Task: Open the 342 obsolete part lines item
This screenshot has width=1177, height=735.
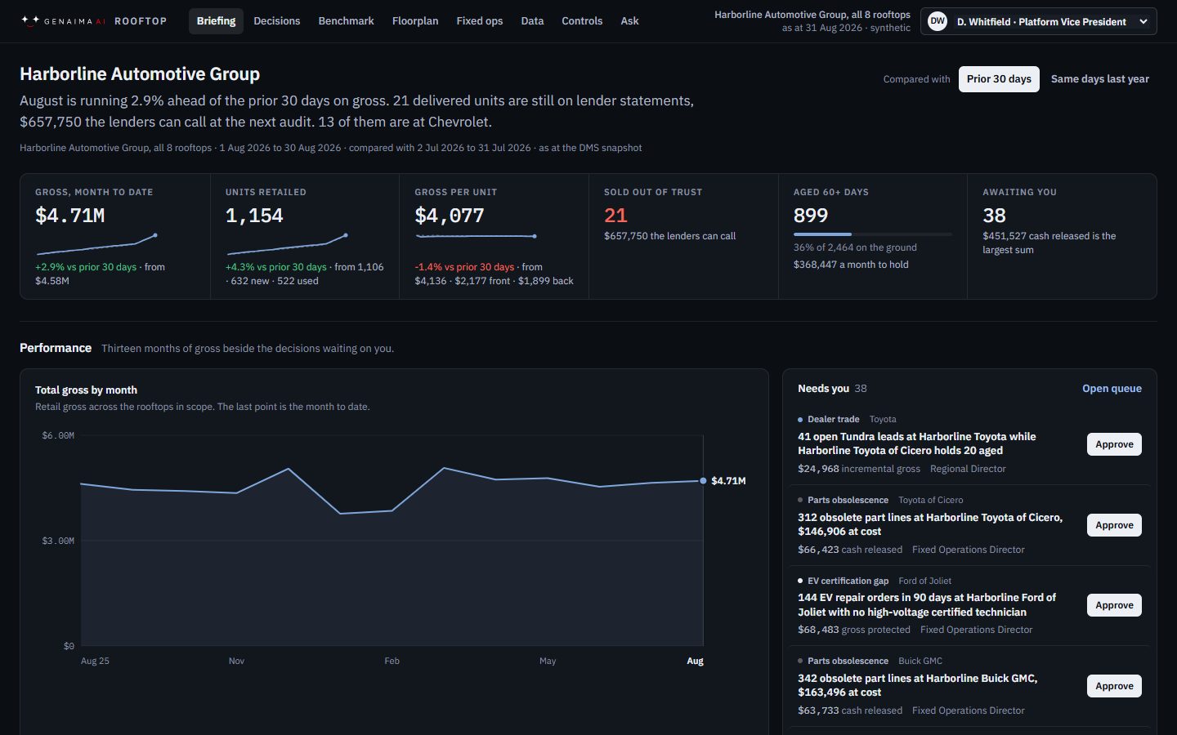Action: click(918, 685)
